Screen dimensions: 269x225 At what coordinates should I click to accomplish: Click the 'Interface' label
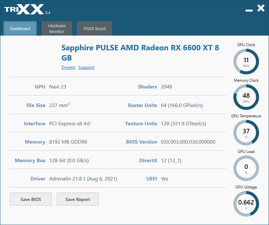[34, 123]
